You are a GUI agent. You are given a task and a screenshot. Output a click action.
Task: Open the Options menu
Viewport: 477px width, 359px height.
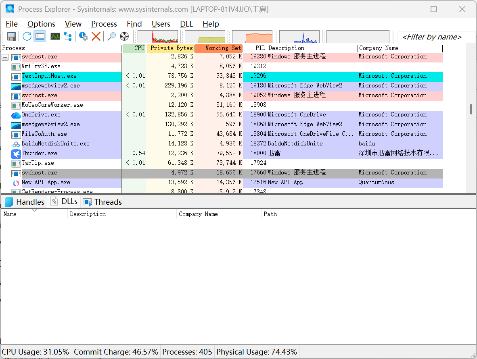tap(42, 24)
